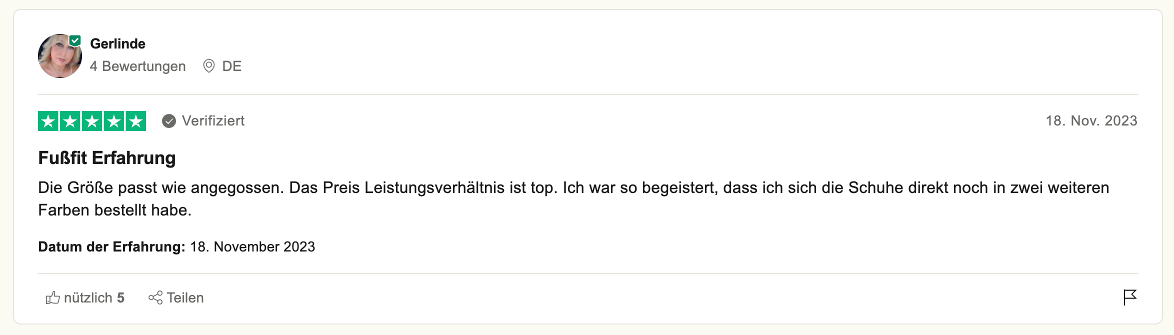Open the reviewer name Gerlinde
Image resolution: width=1174 pixels, height=335 pixels.
point(117,44)
